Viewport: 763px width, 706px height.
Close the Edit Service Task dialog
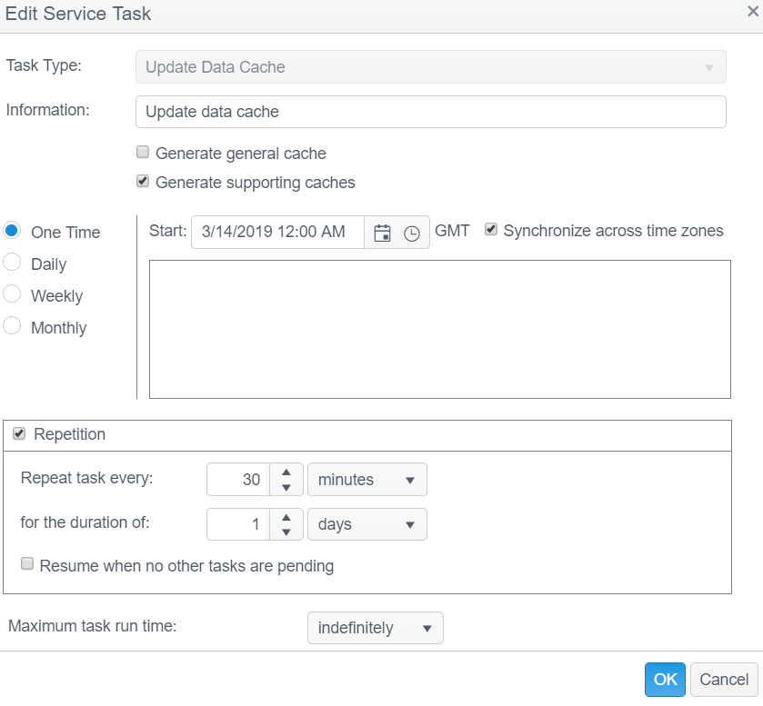[752, 13]
